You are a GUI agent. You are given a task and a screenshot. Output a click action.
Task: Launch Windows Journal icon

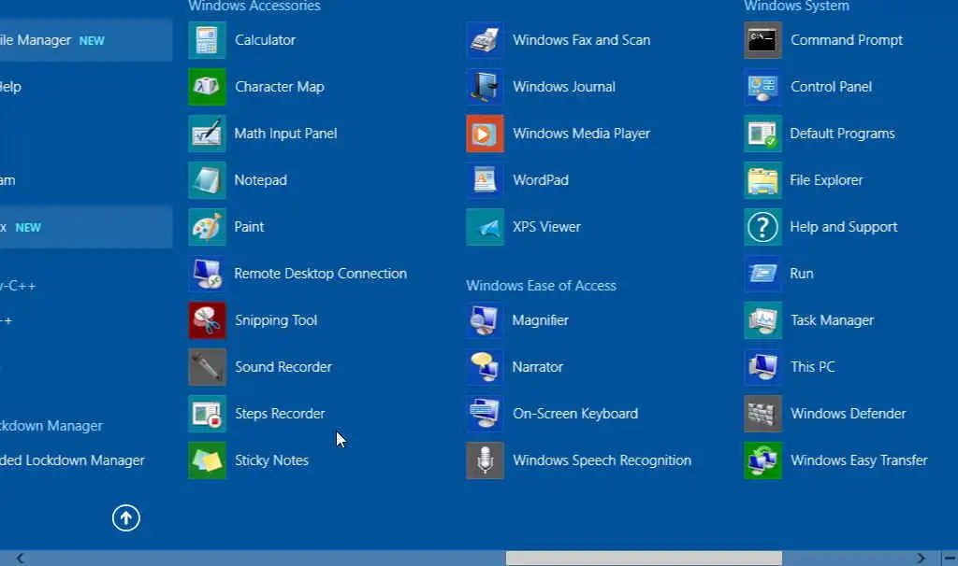486,87
